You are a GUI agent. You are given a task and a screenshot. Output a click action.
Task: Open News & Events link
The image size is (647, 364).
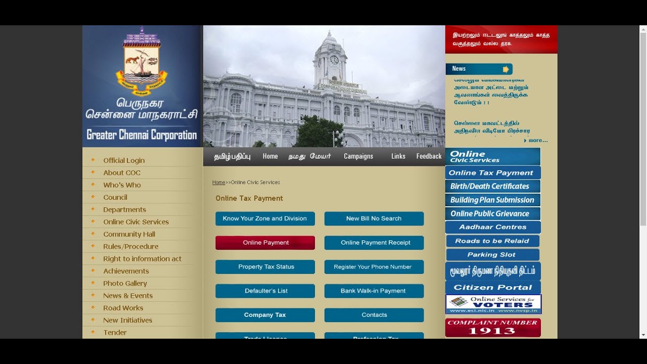point(128,296)
